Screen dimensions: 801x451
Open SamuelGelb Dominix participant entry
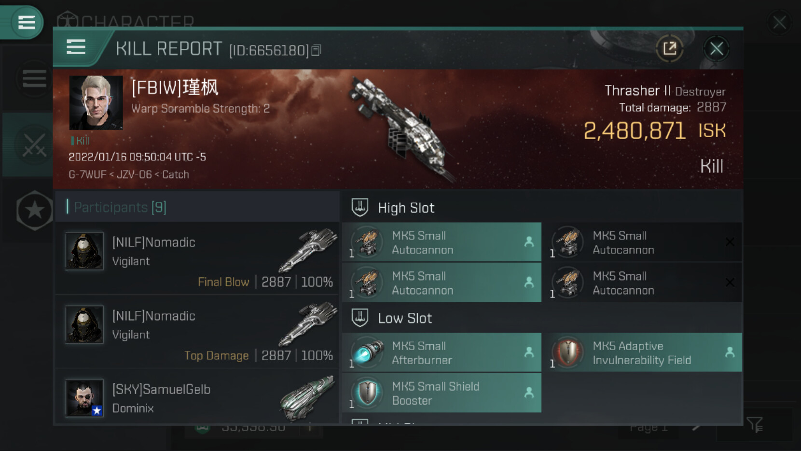197,397
